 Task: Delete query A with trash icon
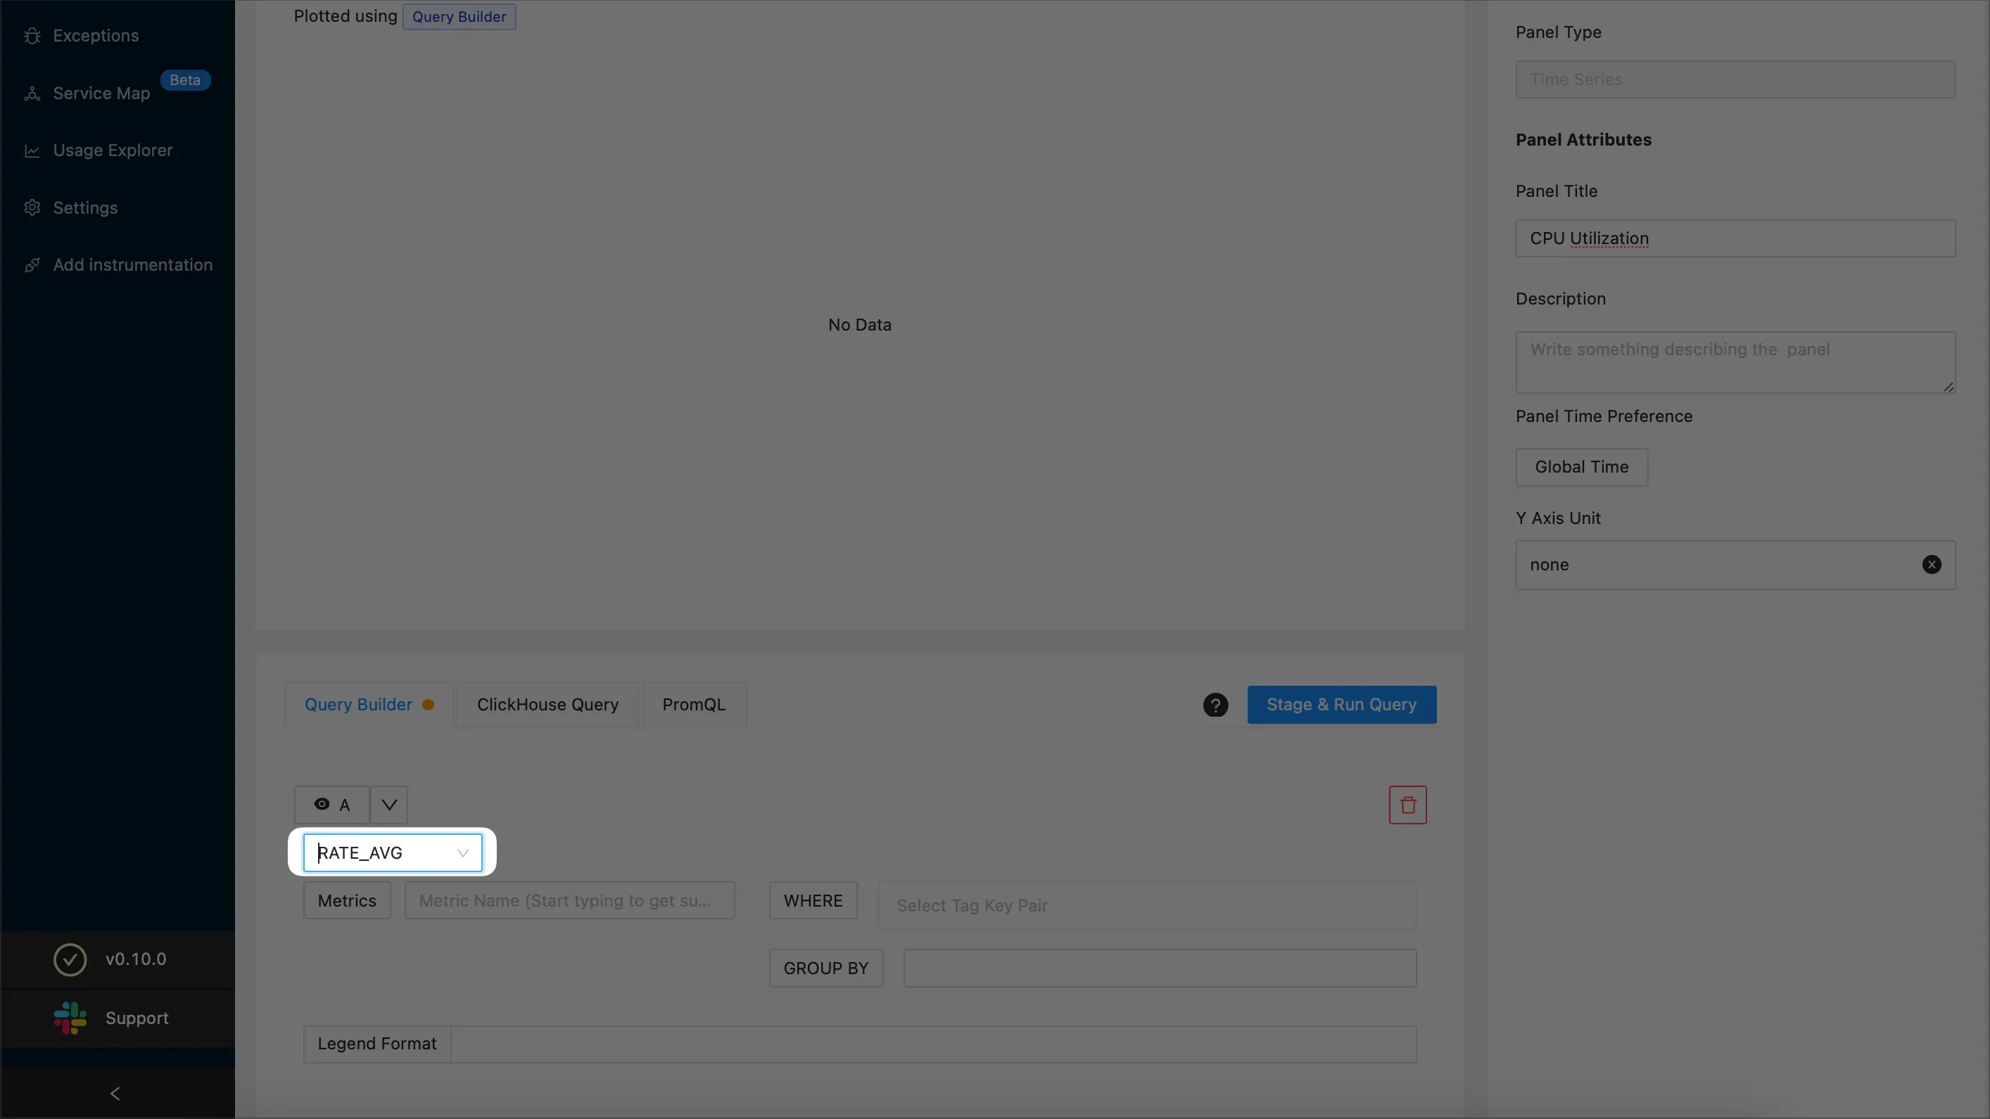pyautogui.click(x=1407, y=805)
